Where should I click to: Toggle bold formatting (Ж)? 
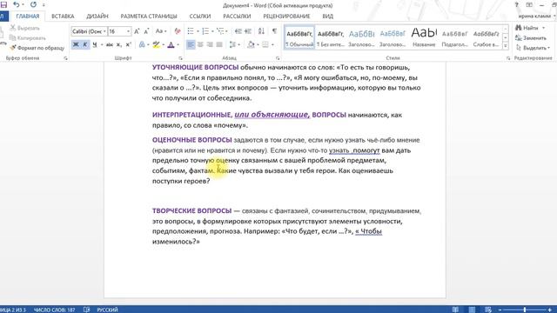(76, 44)
